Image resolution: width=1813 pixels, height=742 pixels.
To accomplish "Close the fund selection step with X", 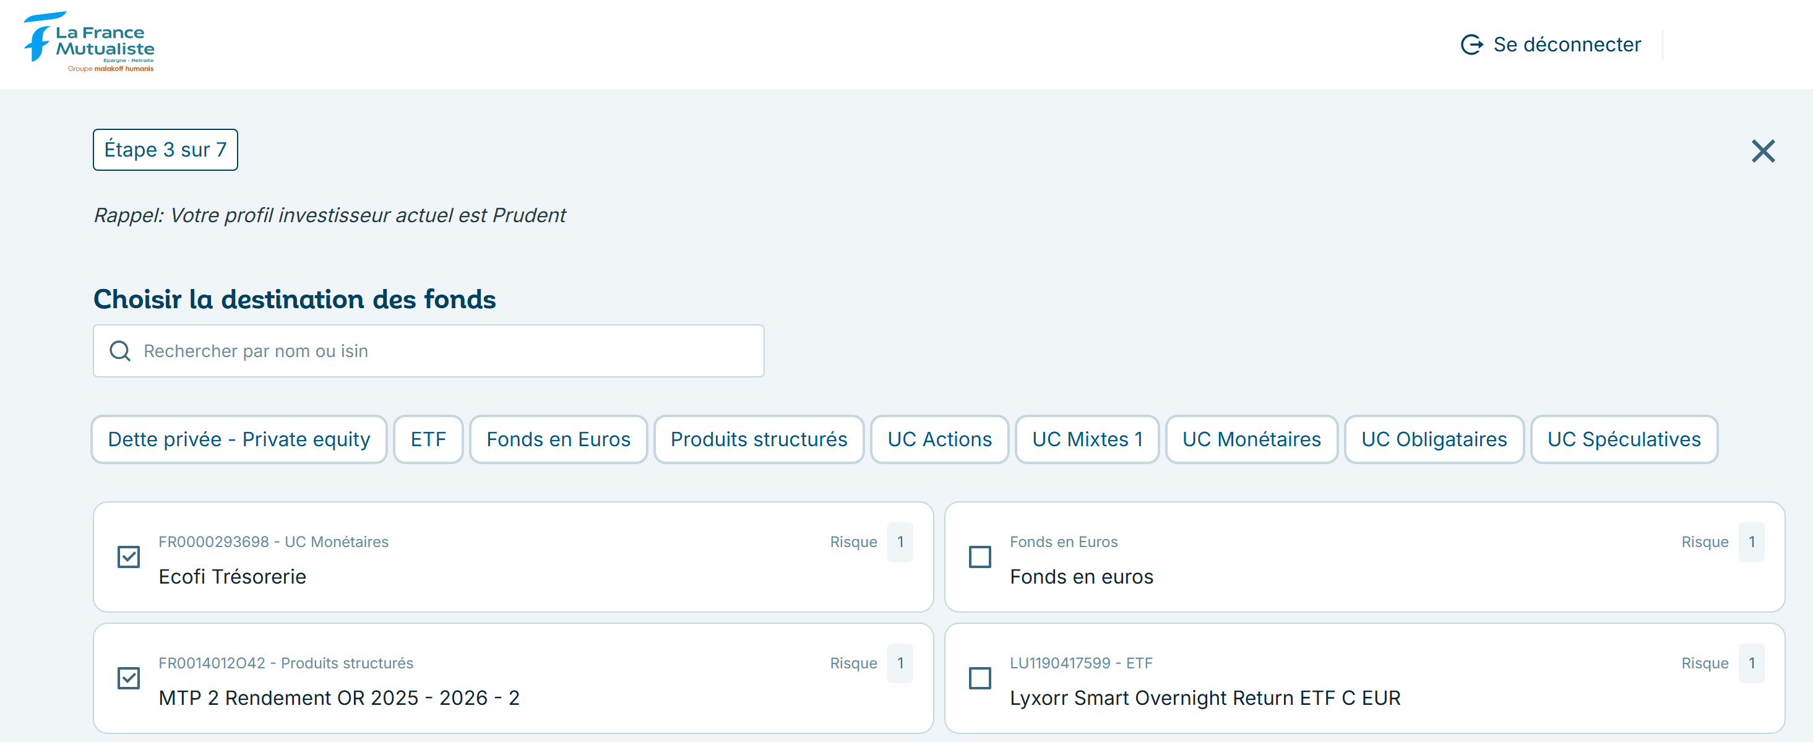I will tap(1762, 150).
